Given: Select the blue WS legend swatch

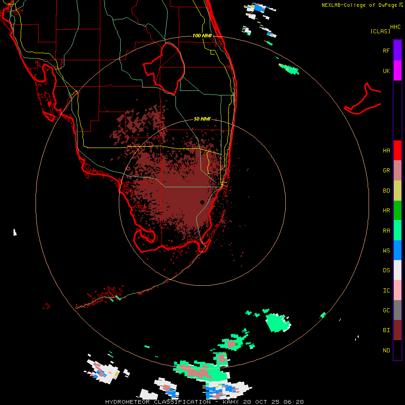Looking at the screenshot, I should click(x=397, y=250).
